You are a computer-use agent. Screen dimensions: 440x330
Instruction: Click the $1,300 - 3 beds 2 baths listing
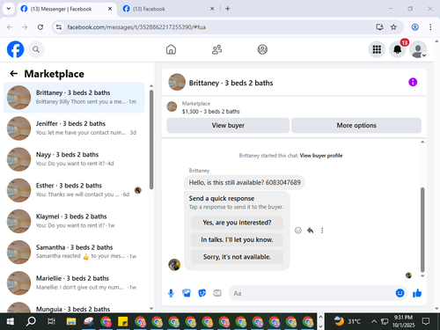point(210,111)
